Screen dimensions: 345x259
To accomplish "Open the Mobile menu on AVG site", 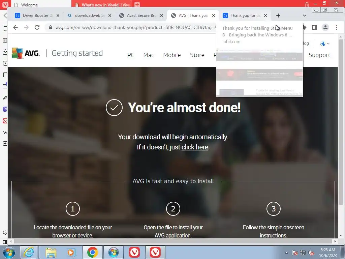I will pos(172,55).
